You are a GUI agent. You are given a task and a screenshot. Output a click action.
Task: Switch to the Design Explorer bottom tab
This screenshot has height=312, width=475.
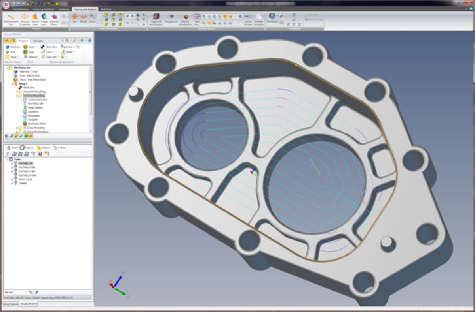tap(11, 304)
